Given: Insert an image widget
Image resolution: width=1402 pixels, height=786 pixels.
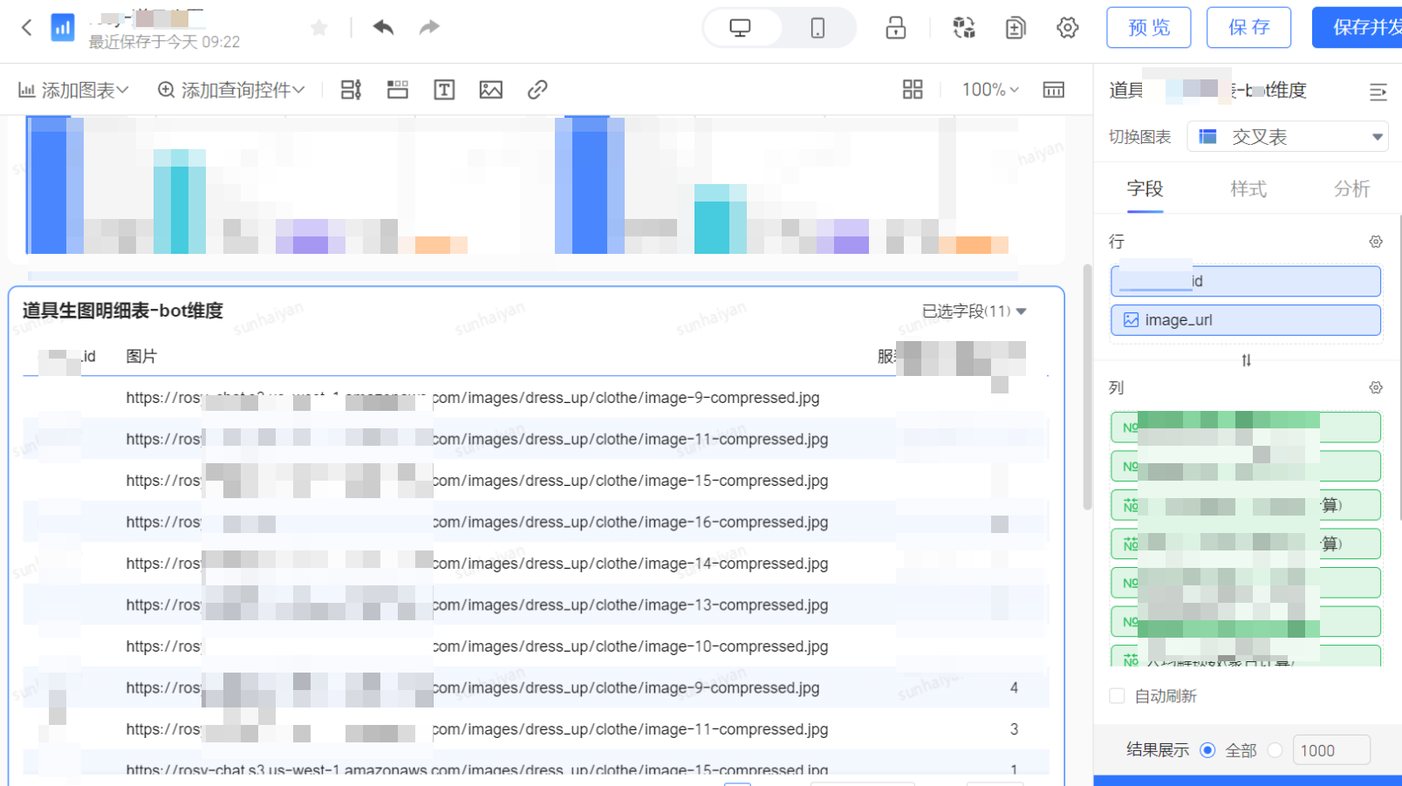Looking at the screenshot, I should [490, 90].
